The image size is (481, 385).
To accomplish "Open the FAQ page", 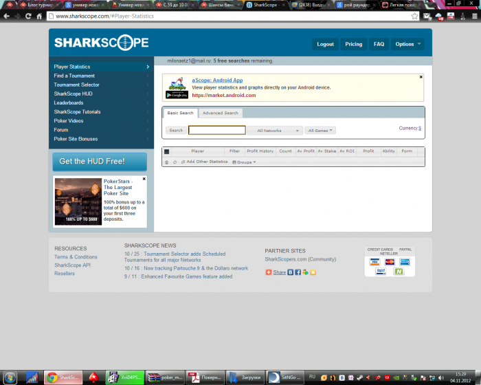I will point(379,44).
